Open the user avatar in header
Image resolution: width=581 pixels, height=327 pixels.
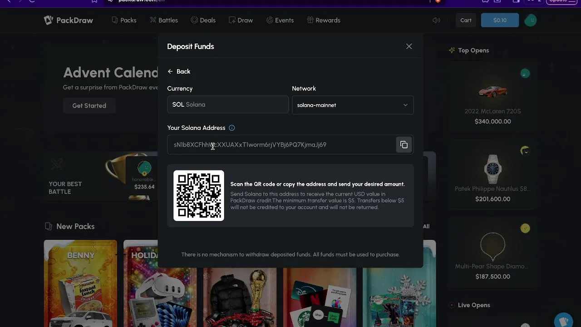(x=531, y=20)
